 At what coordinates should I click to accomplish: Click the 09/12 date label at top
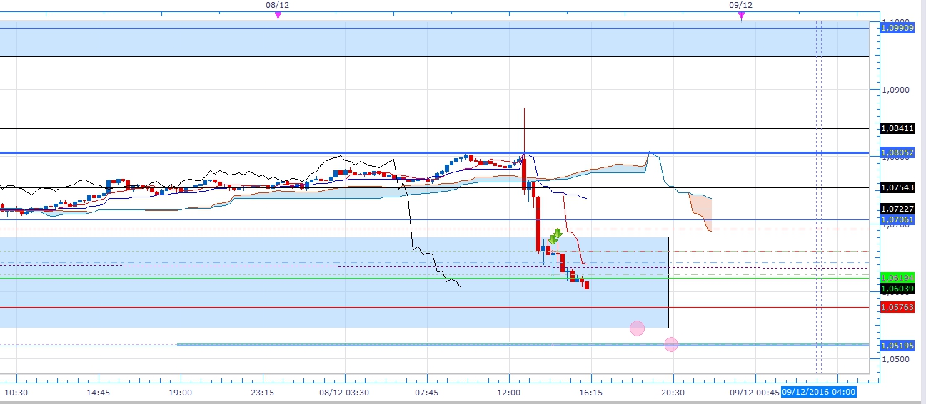pos(741,5)
